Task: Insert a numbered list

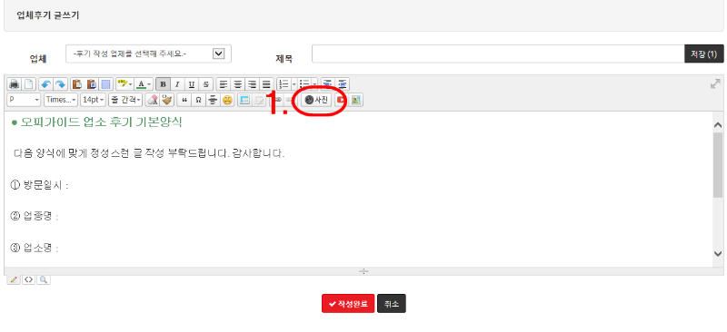Action: [x=284, y=84]
